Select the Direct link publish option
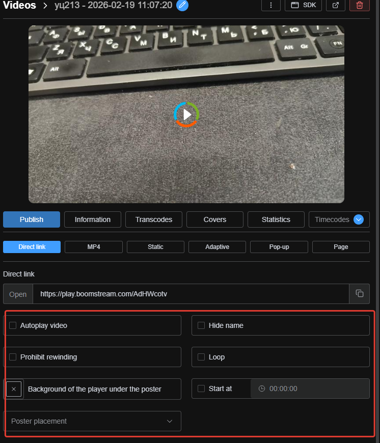Viewport: 380px width, 443px height. pyautogui.click(x=32, y=247)
